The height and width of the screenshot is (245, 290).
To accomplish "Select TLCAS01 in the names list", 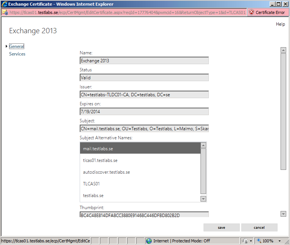I will click(140, 183).
